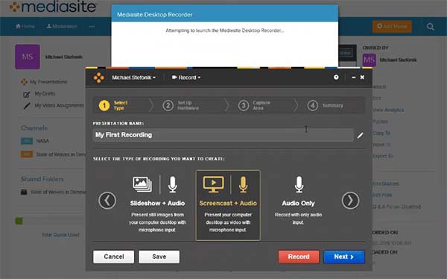Click Export To option on right
447x279 pixels.
click(x=383, y=156)
